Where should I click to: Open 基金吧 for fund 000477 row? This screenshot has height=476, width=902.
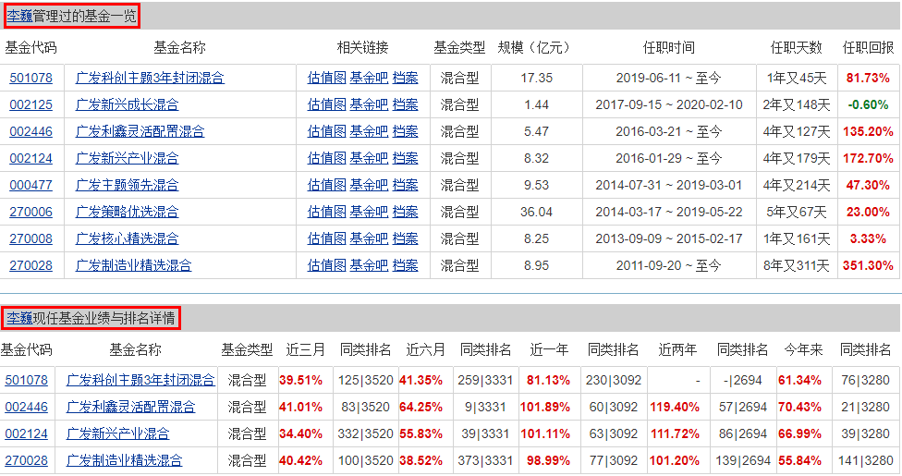pos(370,186)
